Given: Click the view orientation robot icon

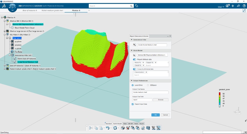Looking at the screenshot, I should click(237, 111).
